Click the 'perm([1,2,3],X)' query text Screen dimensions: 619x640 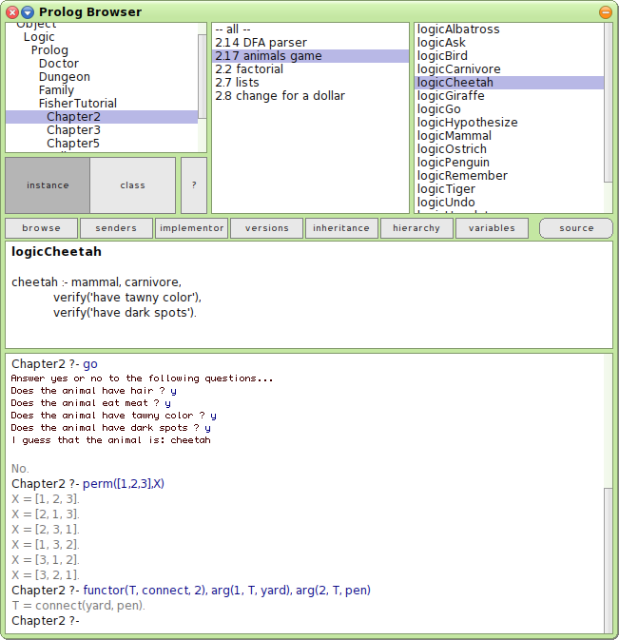click(x=124, y=484)
